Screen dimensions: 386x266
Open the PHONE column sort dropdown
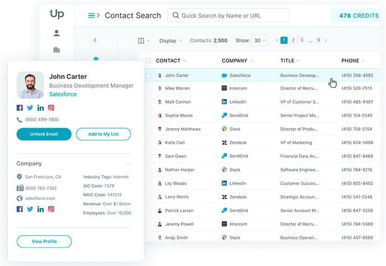[x=363, y=61]
